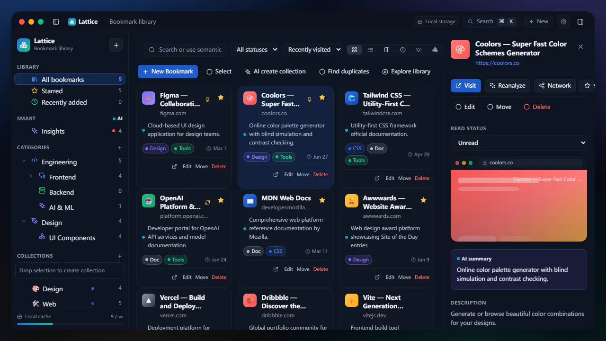
Task: Click the Dribbble card logo icon
Action: coord(250,300)
